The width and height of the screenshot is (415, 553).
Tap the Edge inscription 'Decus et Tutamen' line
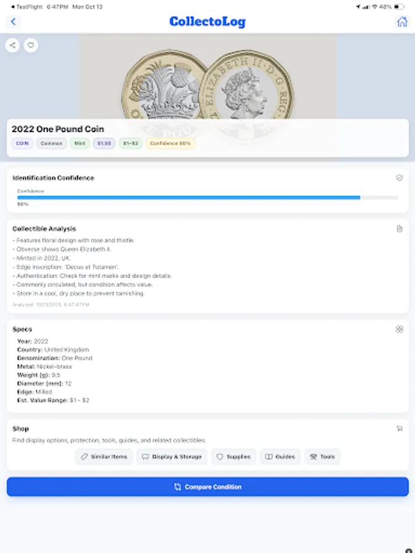(x=66, y=267)
